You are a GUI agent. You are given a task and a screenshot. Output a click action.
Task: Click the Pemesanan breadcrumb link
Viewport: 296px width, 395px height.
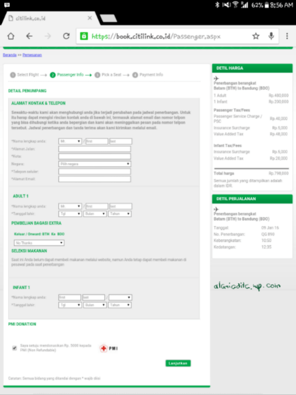coord(32,55)
